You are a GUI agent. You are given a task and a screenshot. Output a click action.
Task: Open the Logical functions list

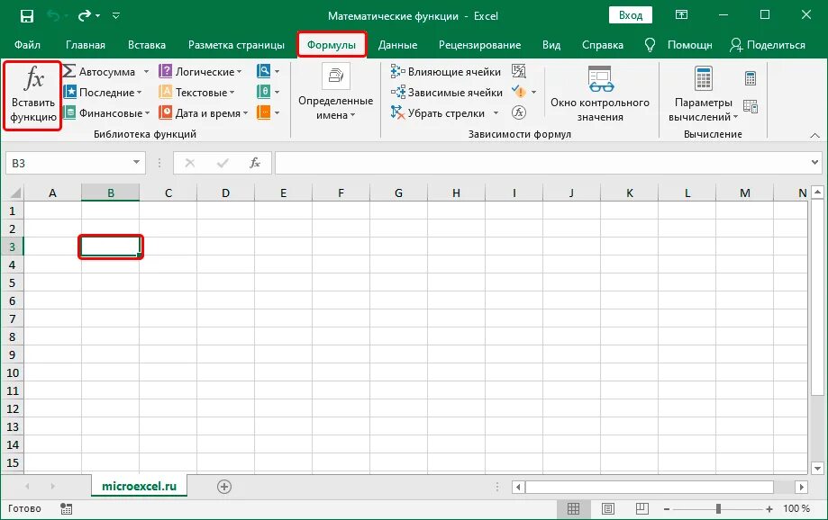(x=201, y=71)
